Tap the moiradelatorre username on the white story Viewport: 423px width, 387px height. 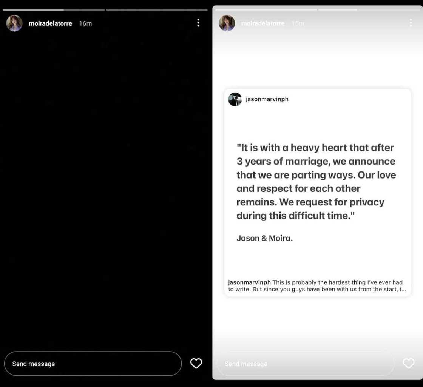(262, 23)
